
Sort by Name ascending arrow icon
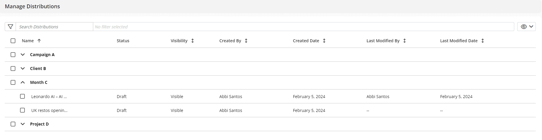39,41
